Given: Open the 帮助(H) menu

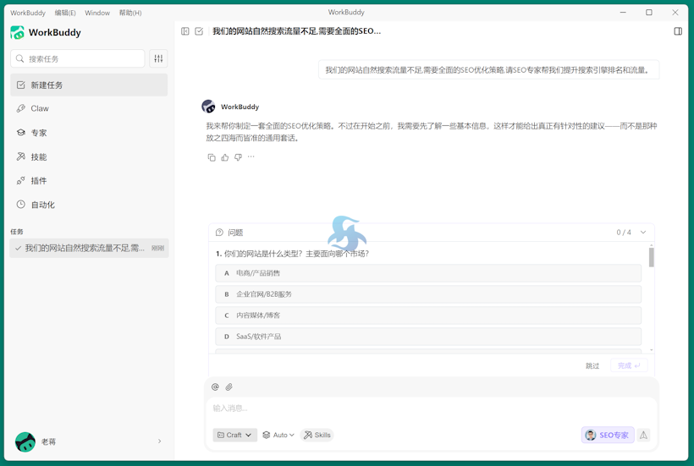Looking at the screenshot, I should [x=130, y=13].
